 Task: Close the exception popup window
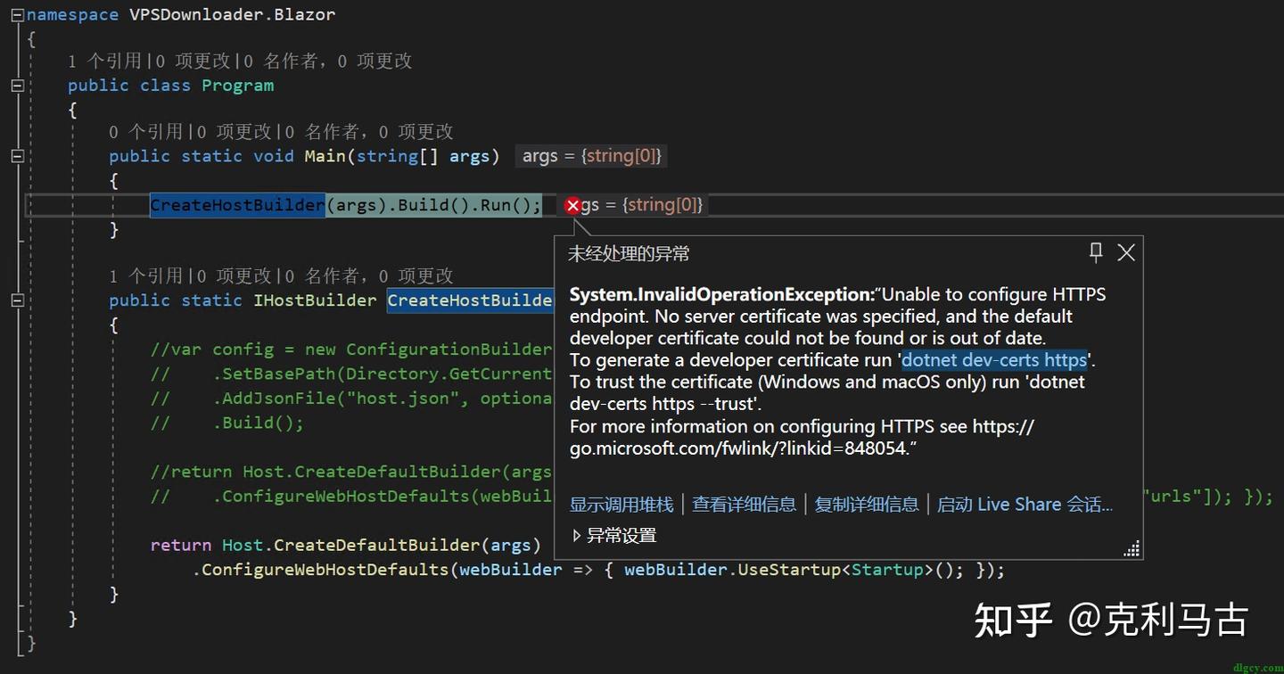pos(1125,252)
